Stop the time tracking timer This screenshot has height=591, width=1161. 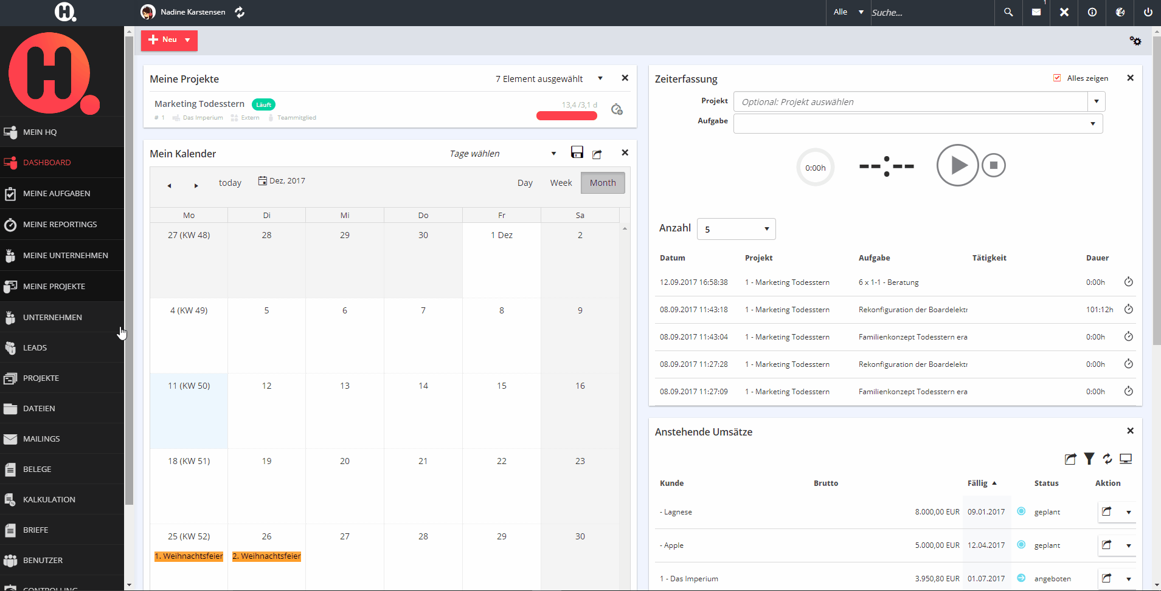[x=994, y=165]
